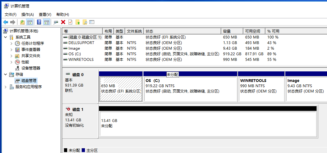Select the DELLSUPPORT volume row

click(194, 43)
